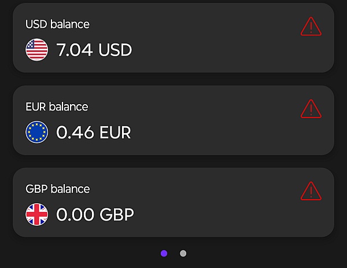Select the "EUR balance" label
Screen dimensions: 347x268
click(57, 107)
